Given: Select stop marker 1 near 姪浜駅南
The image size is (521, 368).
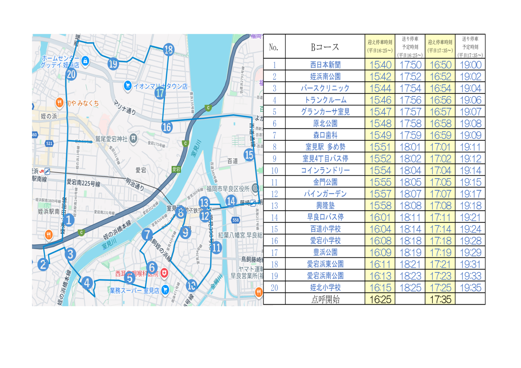Looking at the screenshot, I should 68,220.
